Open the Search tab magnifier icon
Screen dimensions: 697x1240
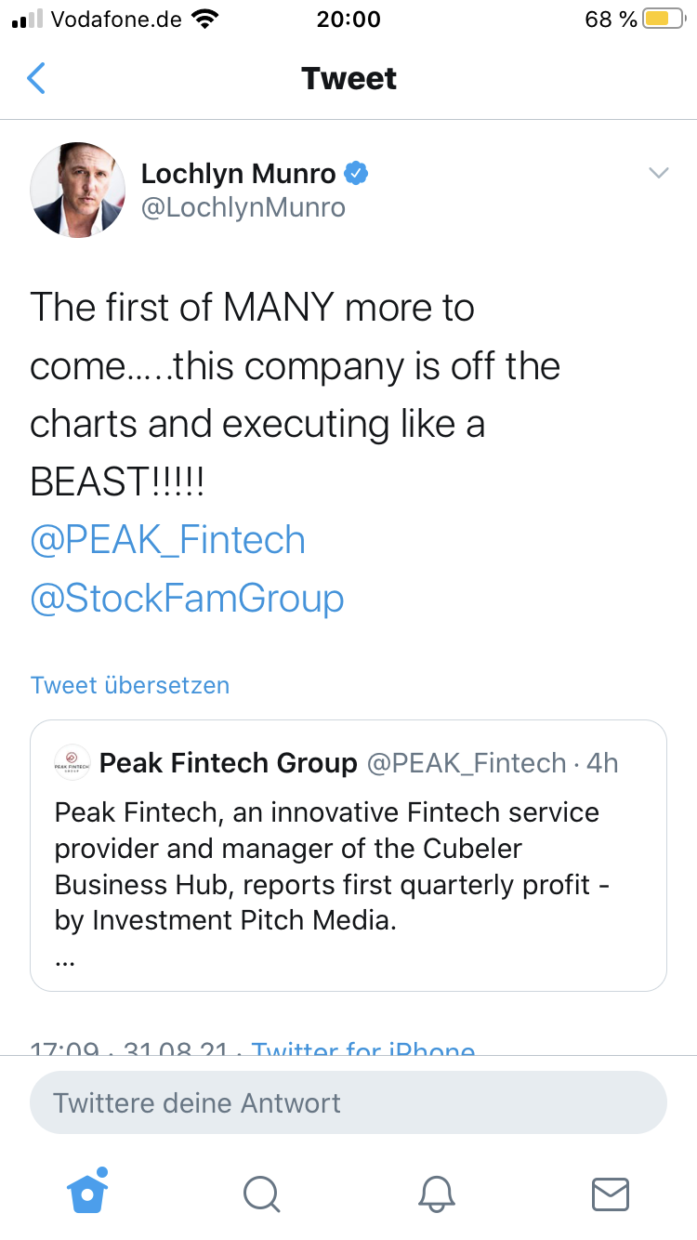[260, 1194]
